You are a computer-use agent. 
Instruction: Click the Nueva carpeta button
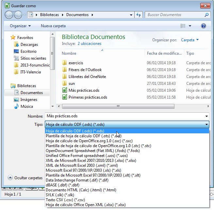pyautogui.click(x=53, y=26)
